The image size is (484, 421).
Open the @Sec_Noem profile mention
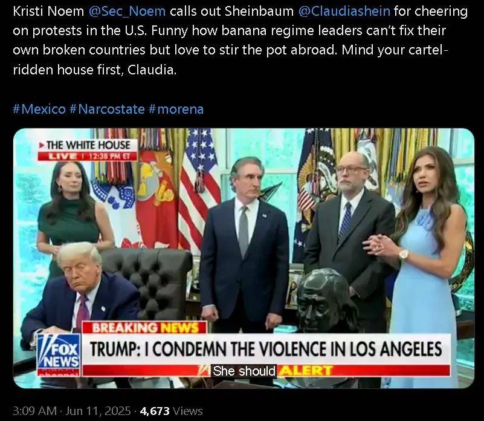tap(127, 11)
